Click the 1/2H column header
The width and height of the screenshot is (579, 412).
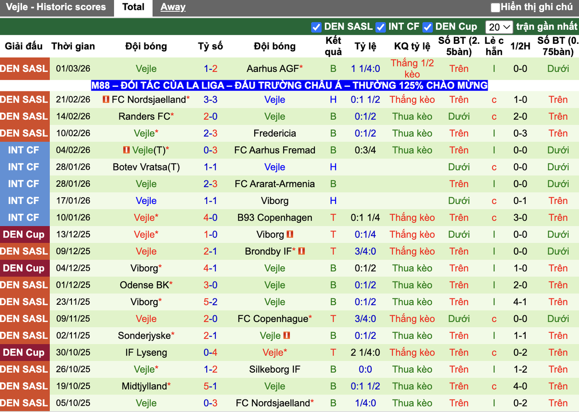click(x=520, y=46)
